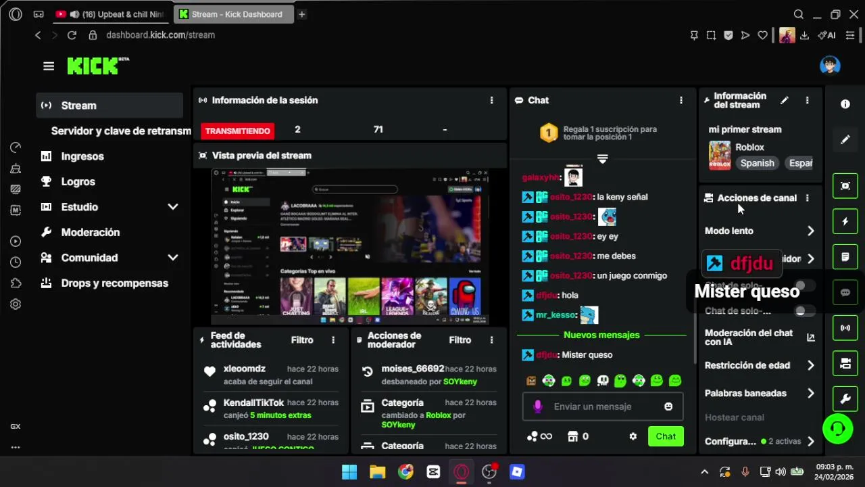The width and height of the screenshot is (865, 487).
Task: Click the Enviar un mensaje input field
Action: (603, 407)
